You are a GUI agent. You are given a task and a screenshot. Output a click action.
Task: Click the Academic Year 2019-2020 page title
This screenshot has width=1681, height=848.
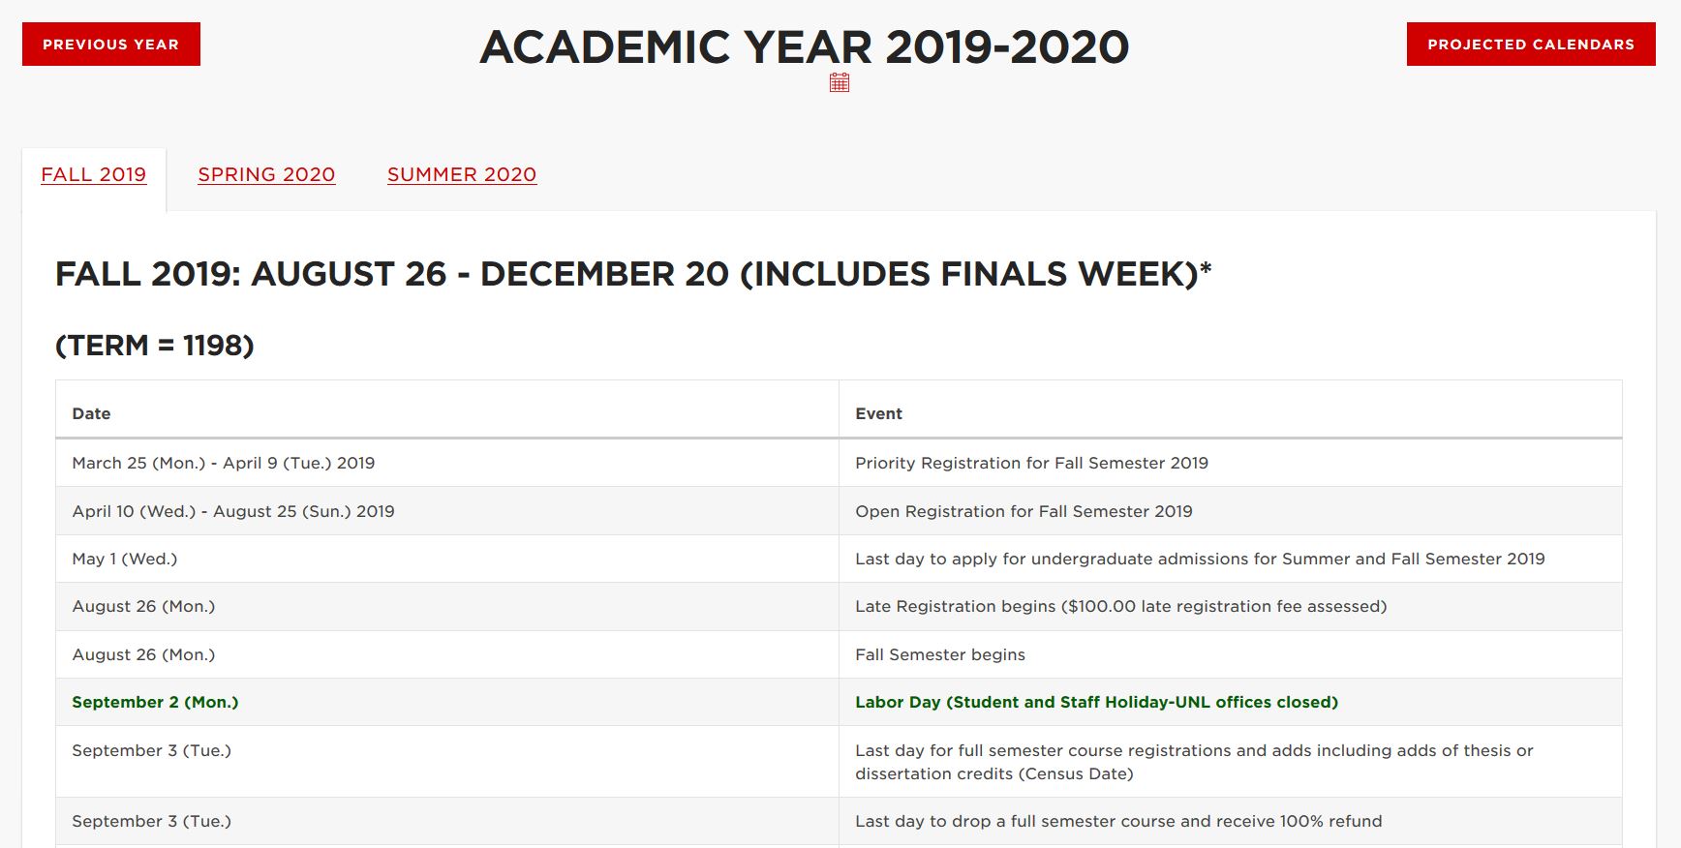[x=804, y=47]
